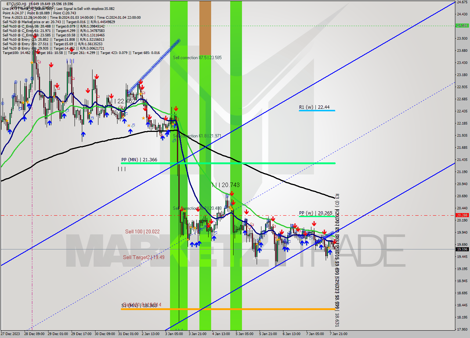This screenshot has width=470, height=338.
Task: Click the 19.195 price axis value
Action: point(462,269)
